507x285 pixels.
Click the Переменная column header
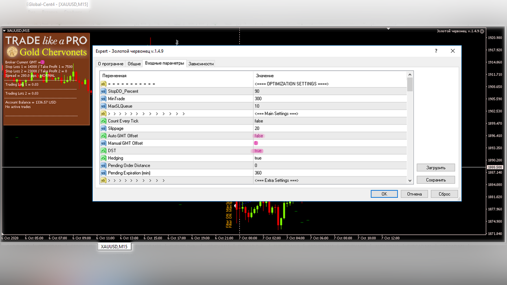[x=176, y=75]
